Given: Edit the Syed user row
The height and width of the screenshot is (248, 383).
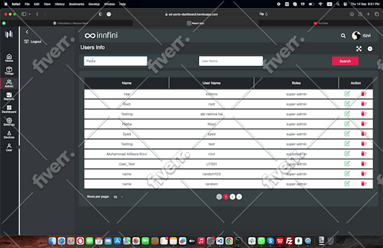Looking at the screenshot, I should click(347, 134).
